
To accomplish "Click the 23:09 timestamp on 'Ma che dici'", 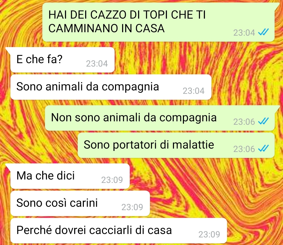I will pyautogui.click(x=112, y=180).
